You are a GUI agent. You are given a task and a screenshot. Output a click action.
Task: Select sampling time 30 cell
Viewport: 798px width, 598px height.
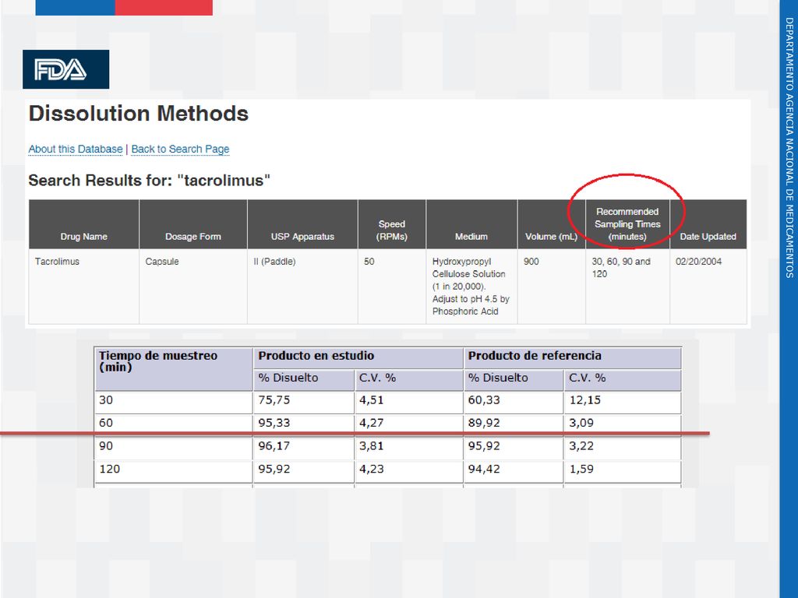(x=173, y=403)
